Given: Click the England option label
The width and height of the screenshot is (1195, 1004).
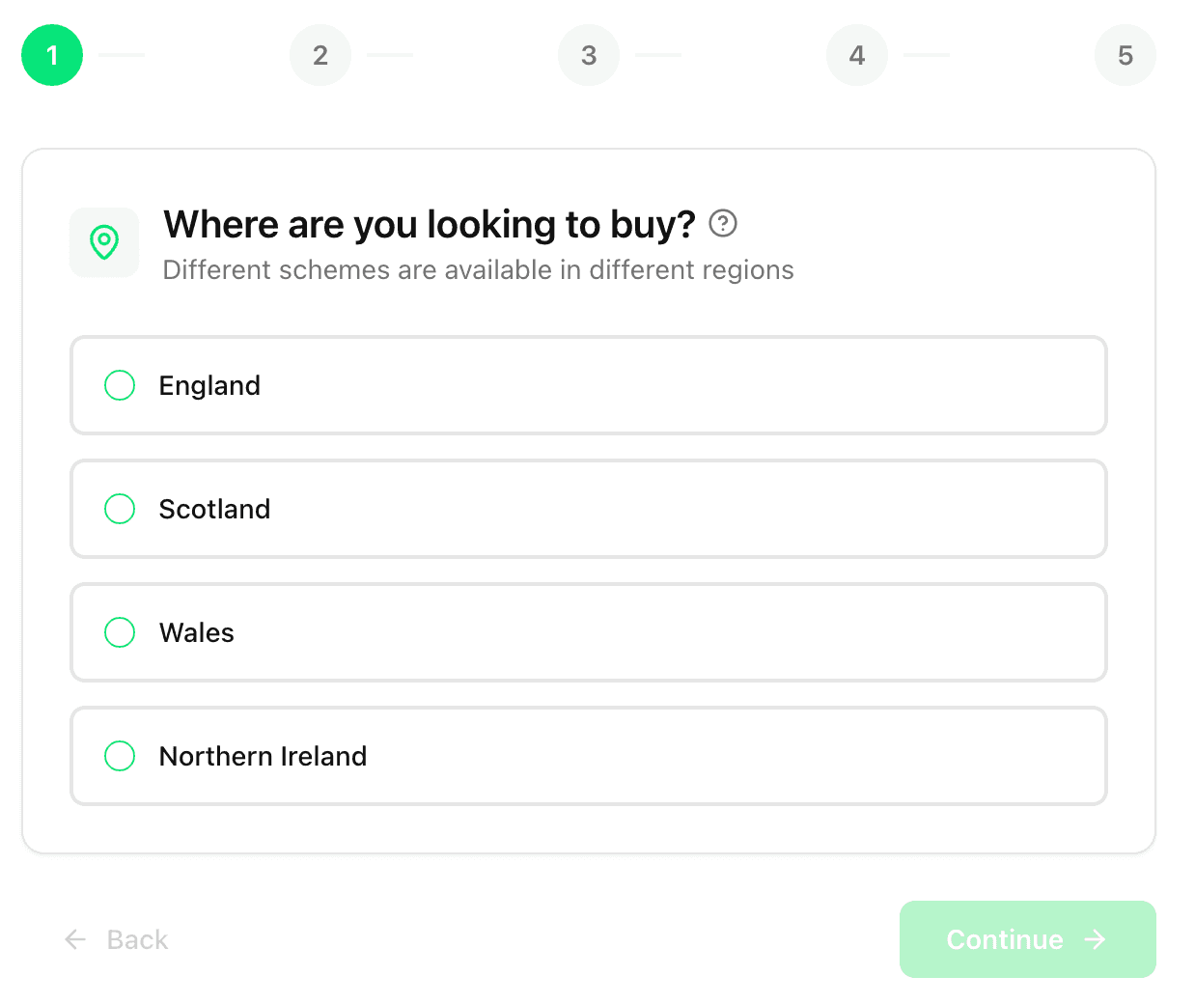Looking at the screenshot, I should (209, 385).
